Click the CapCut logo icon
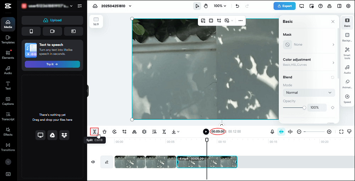Screen dimensions: 355x181 pos(8,6)
